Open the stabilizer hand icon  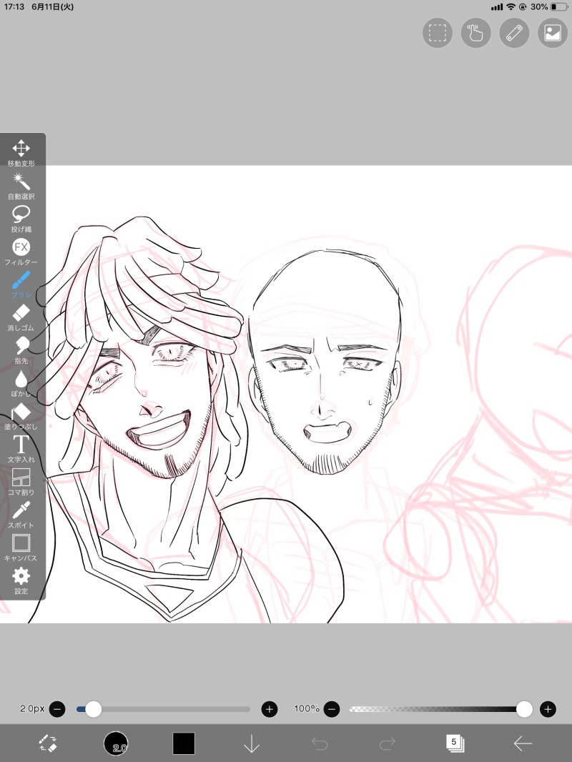(475, 33)
